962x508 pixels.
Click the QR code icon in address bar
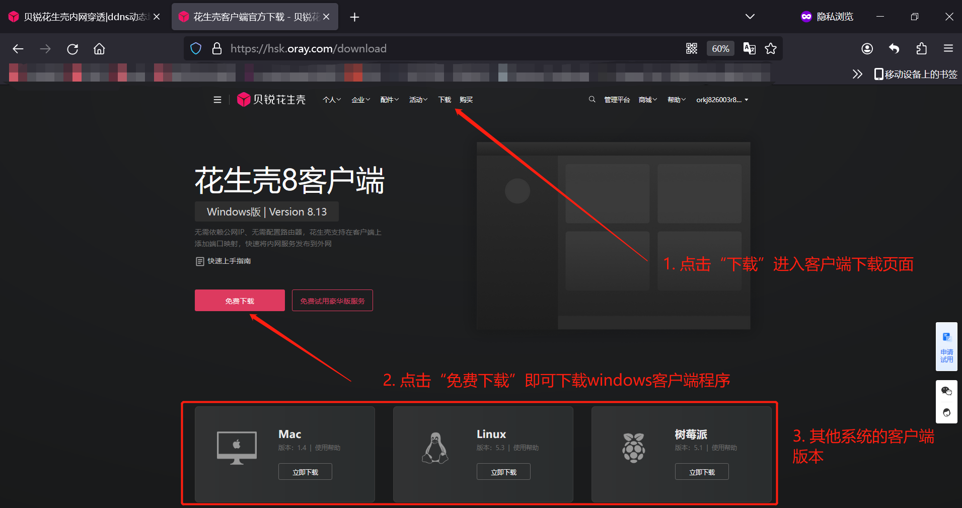pyautogui.click(x=691, y=48)
